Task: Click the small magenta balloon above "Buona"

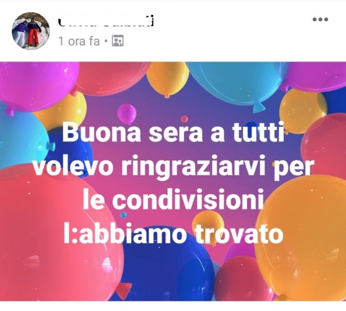Action: tap(127, 114)
